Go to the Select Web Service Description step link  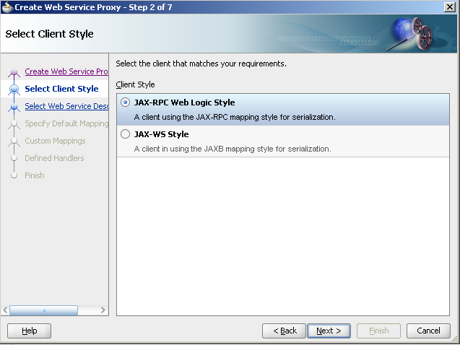[66, 106]
